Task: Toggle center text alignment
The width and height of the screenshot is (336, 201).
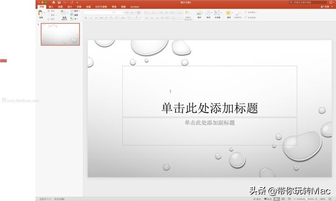Action: click(152, 18)
